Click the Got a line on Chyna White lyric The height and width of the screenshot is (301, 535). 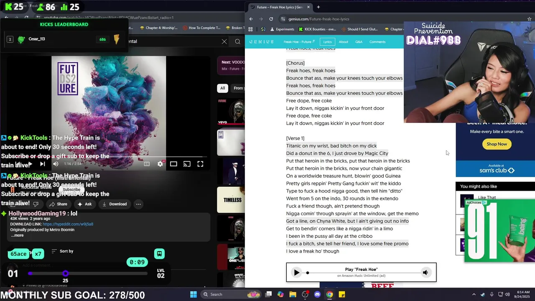347,221
